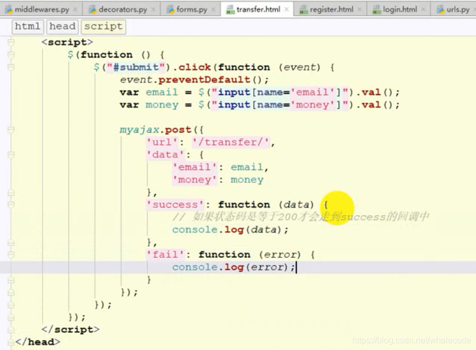Image resolution: width=476 pixels, height=350 pixels.
Task: Click the "#submit" selector string
Action: [136, 67]
